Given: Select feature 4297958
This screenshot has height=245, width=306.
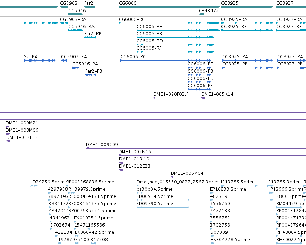Looking at the screenshot, I should click(x=58, y=189).
